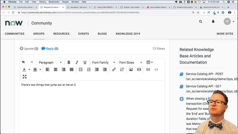This screenshot has height=134, width=238.
Task: Open the Paragraph format dropdown
Action: click(x=50, y=63)
